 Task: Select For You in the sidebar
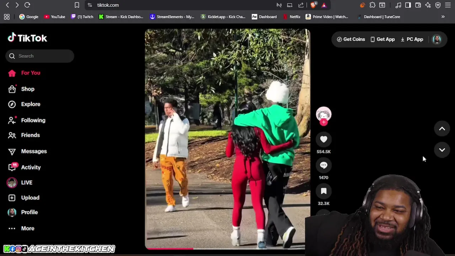25,73
